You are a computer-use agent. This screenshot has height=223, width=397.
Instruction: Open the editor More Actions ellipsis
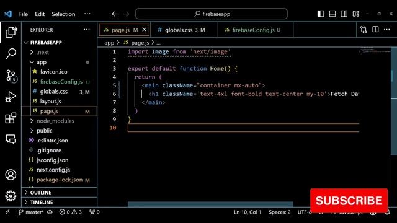(387, 30)
